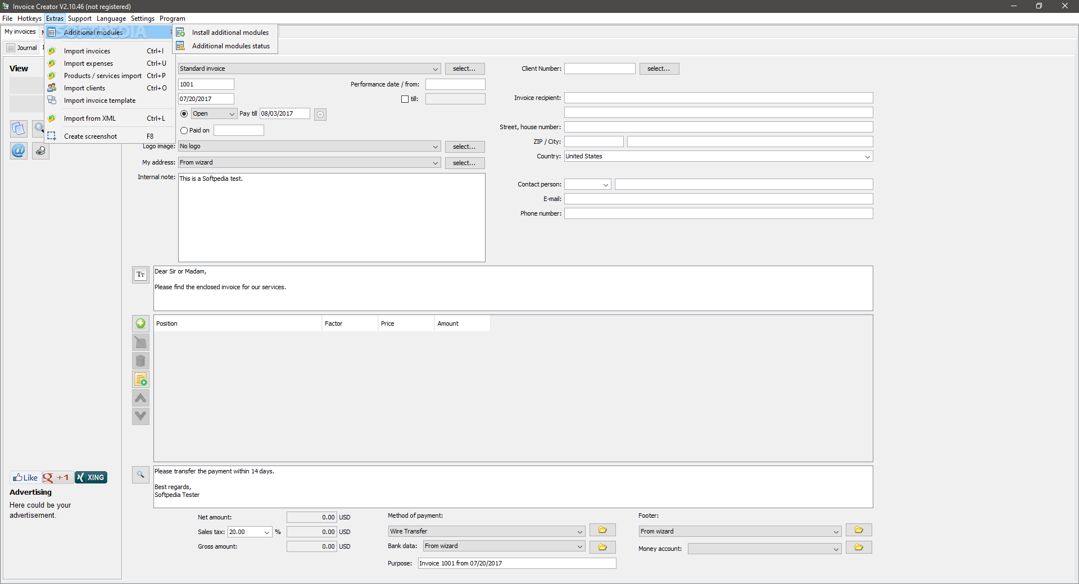1079x584 pixels.
Task: Open the Settings menu
Action: 143,19
